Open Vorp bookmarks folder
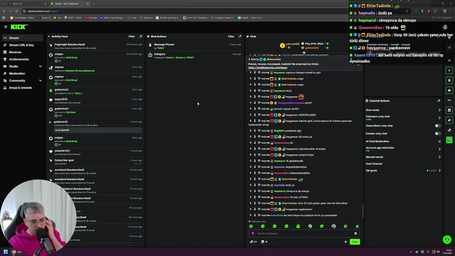 (132, 17)
